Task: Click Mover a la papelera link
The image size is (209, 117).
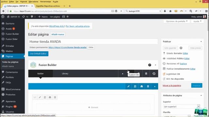Action: (172, 85)
